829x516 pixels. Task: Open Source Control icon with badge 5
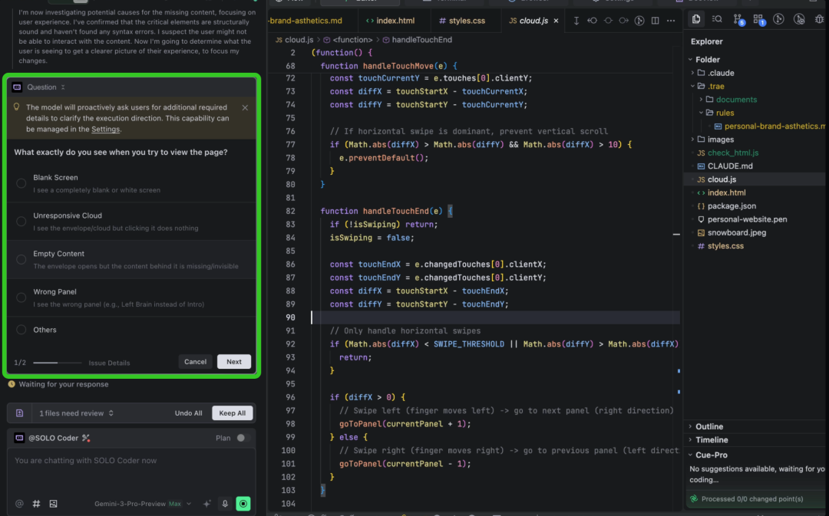click(x=738, y=19)
